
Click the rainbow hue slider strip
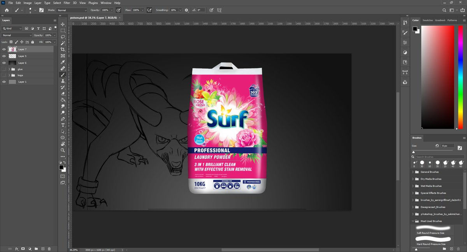pos(460,78)
